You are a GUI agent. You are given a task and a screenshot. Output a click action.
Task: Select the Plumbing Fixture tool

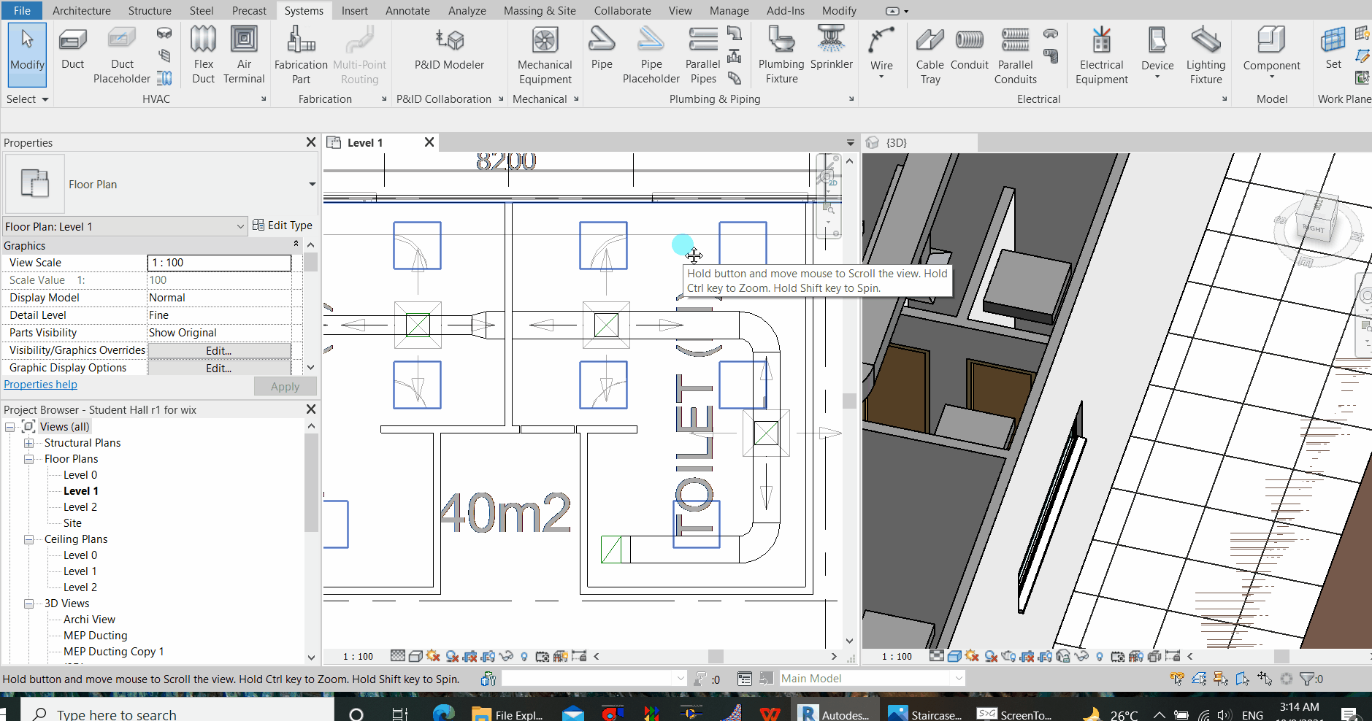[781, 55]
